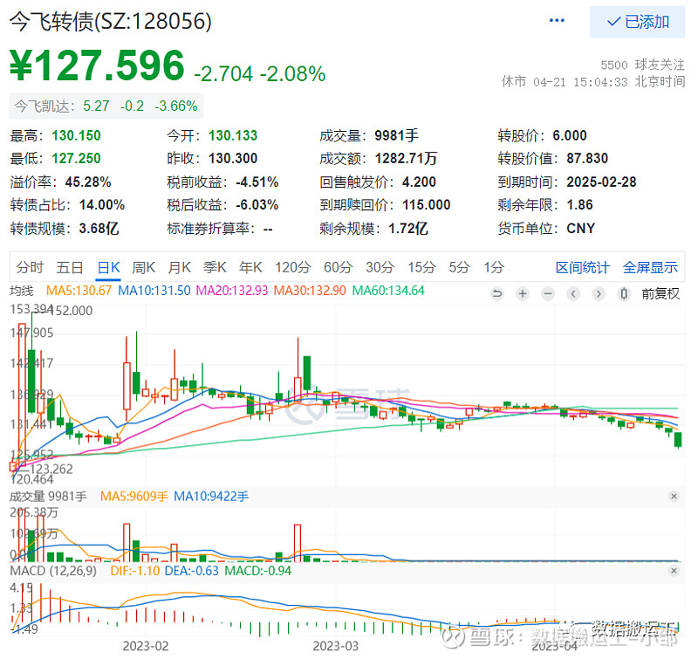Click the MA20:132.93 moving average label
Screen dimensions: 698x659
pos(232,291)
